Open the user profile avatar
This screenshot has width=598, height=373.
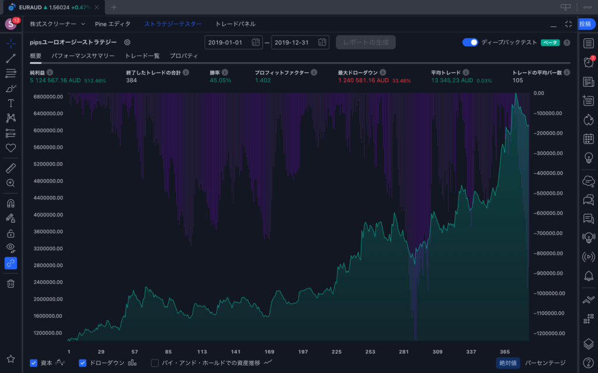11,24
